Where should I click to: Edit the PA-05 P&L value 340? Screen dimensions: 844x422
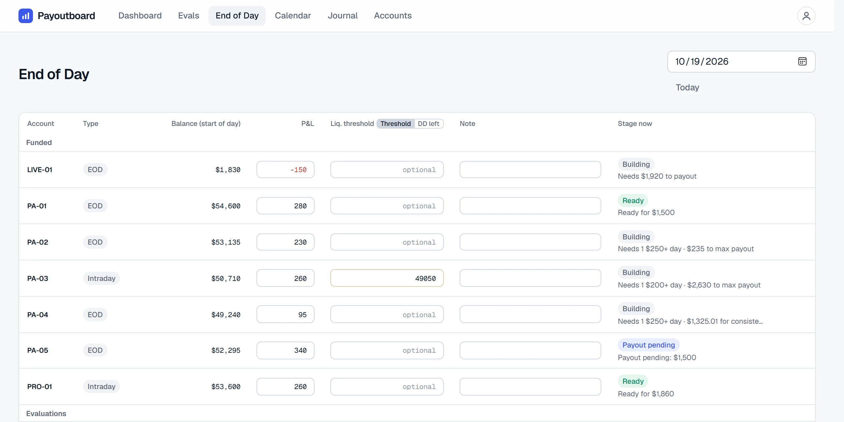(x=286, y=350)
